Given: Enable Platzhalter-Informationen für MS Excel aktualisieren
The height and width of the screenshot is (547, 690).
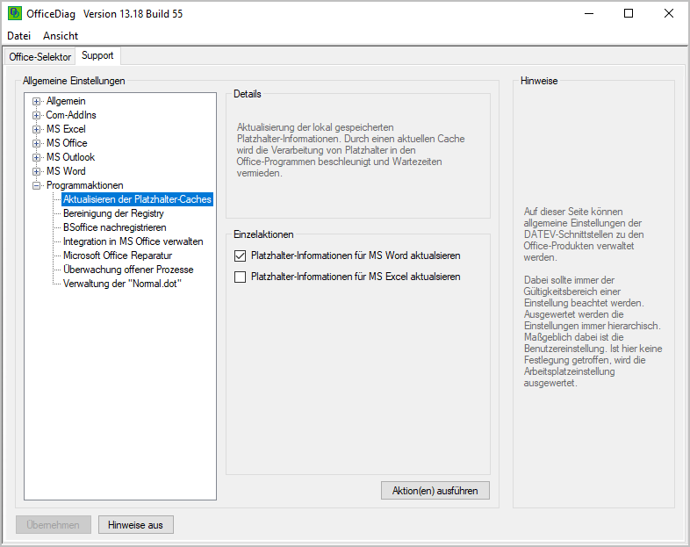Looking at the screenshot, I should 240,277.
